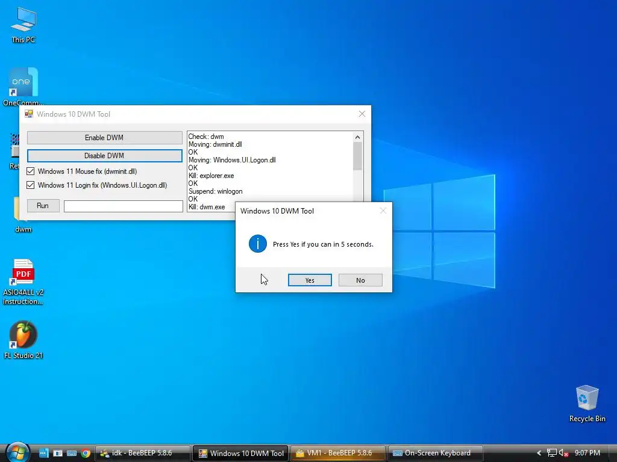Click log line 'Check: dwm'
This screenshot has width=617, height=462.
click(206, 137)
